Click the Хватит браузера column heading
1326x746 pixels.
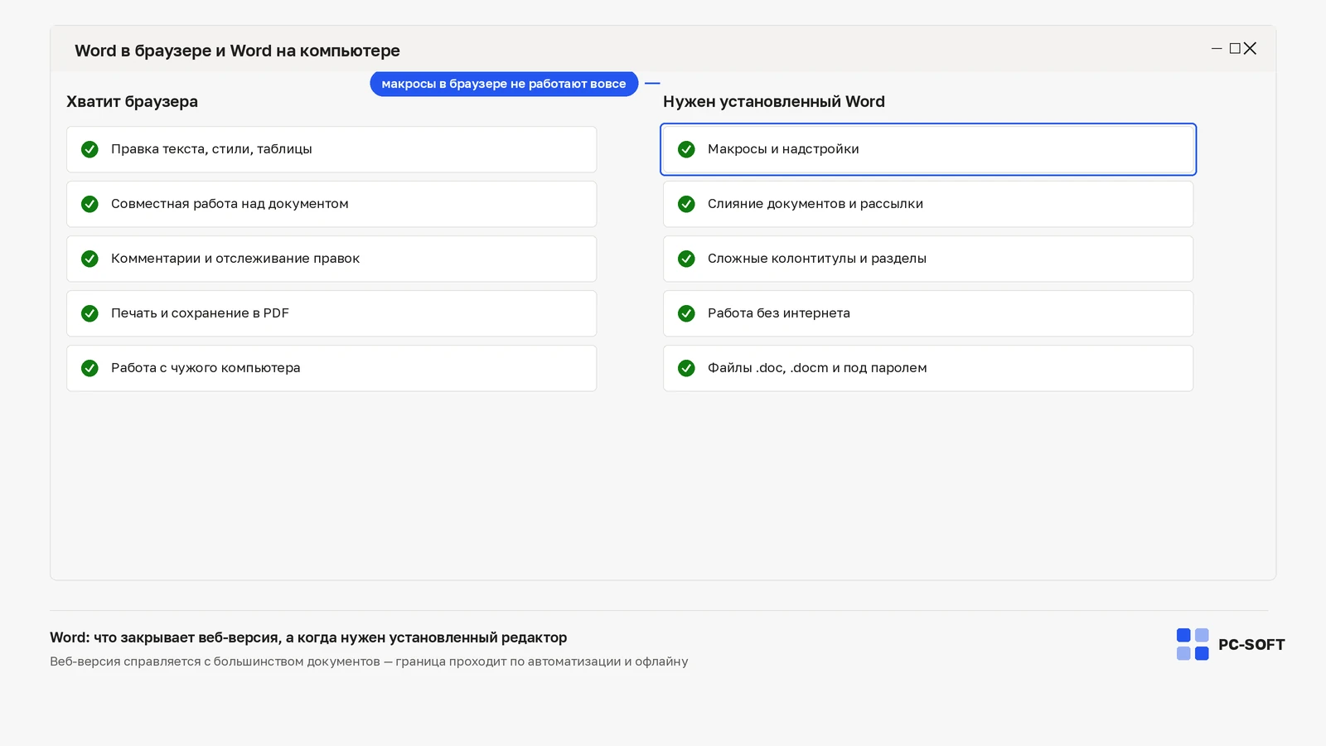click(132, 102)
